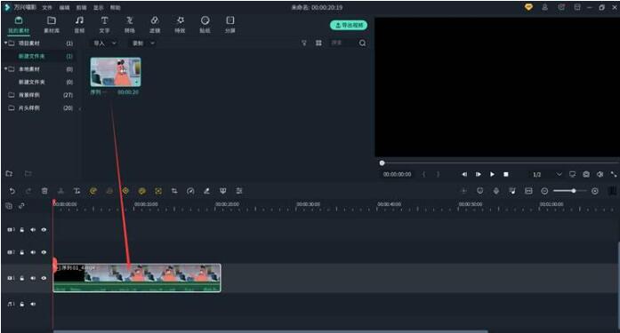
Task: Click the timeline zoom slider
Action: point(569,191)
